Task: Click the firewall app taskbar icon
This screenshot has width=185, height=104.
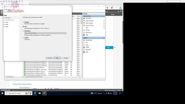Action: tap(44, 93)
